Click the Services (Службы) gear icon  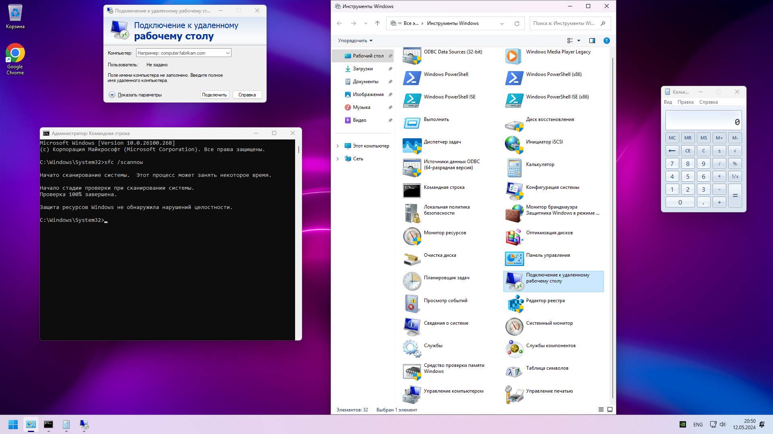point(412,349)
